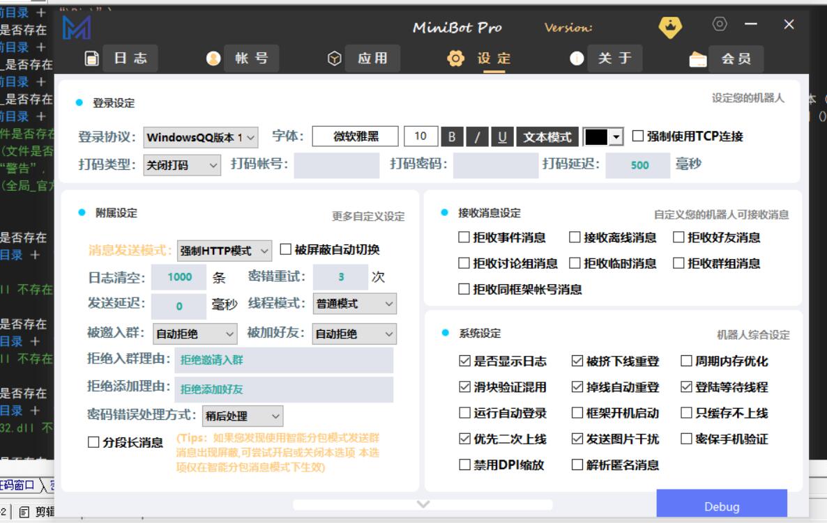Image resolution: width=827 pixels, height=523 pixels.
Task: Click the membership wallet icon
Action: coord(698,59)
